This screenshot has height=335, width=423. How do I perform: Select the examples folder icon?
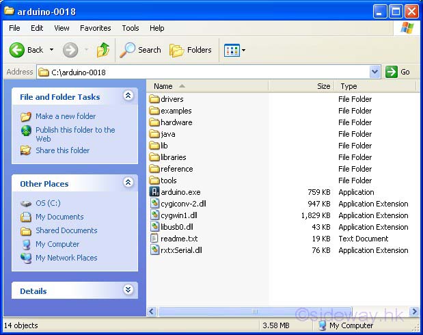click(x=154, y=111)
